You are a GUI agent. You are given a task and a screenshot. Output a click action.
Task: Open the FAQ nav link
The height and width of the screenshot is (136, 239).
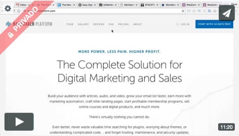coord(111,24)
